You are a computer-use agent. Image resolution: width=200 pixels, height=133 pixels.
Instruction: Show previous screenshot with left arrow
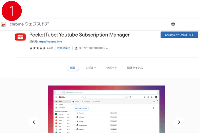tap(34, 122)
